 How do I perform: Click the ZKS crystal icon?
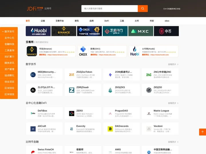click(110, 90)
